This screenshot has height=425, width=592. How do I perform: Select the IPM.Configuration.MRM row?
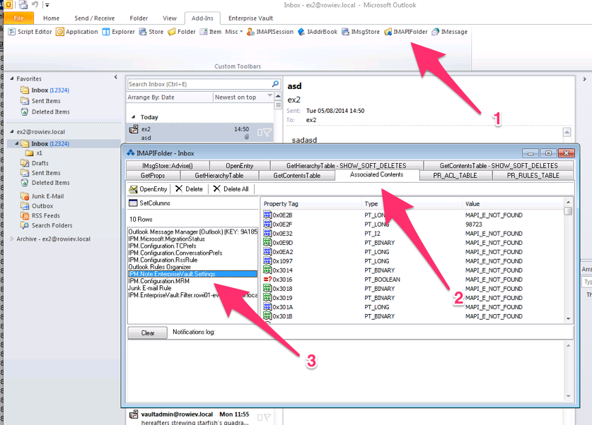[x=192, y=281]
